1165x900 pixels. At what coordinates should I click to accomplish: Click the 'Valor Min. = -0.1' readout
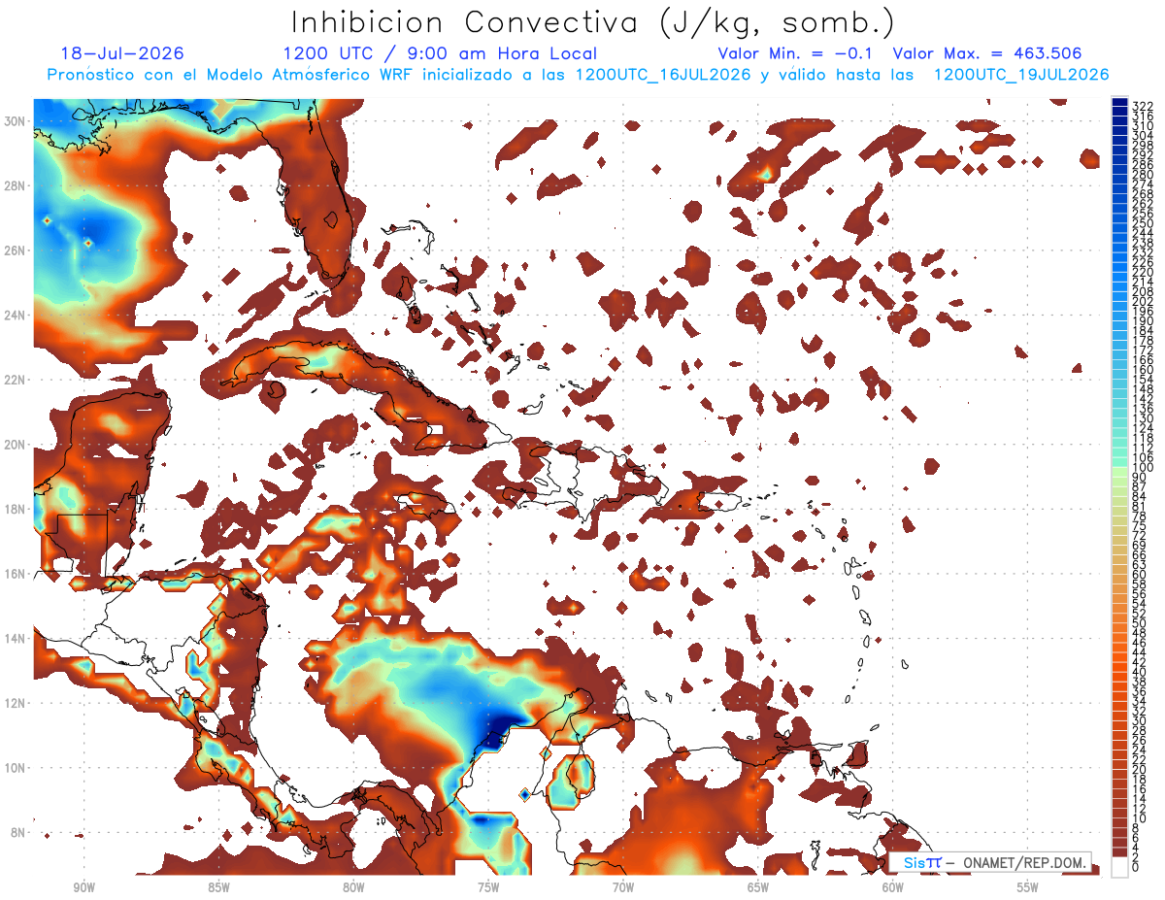(x=797, y=53)
